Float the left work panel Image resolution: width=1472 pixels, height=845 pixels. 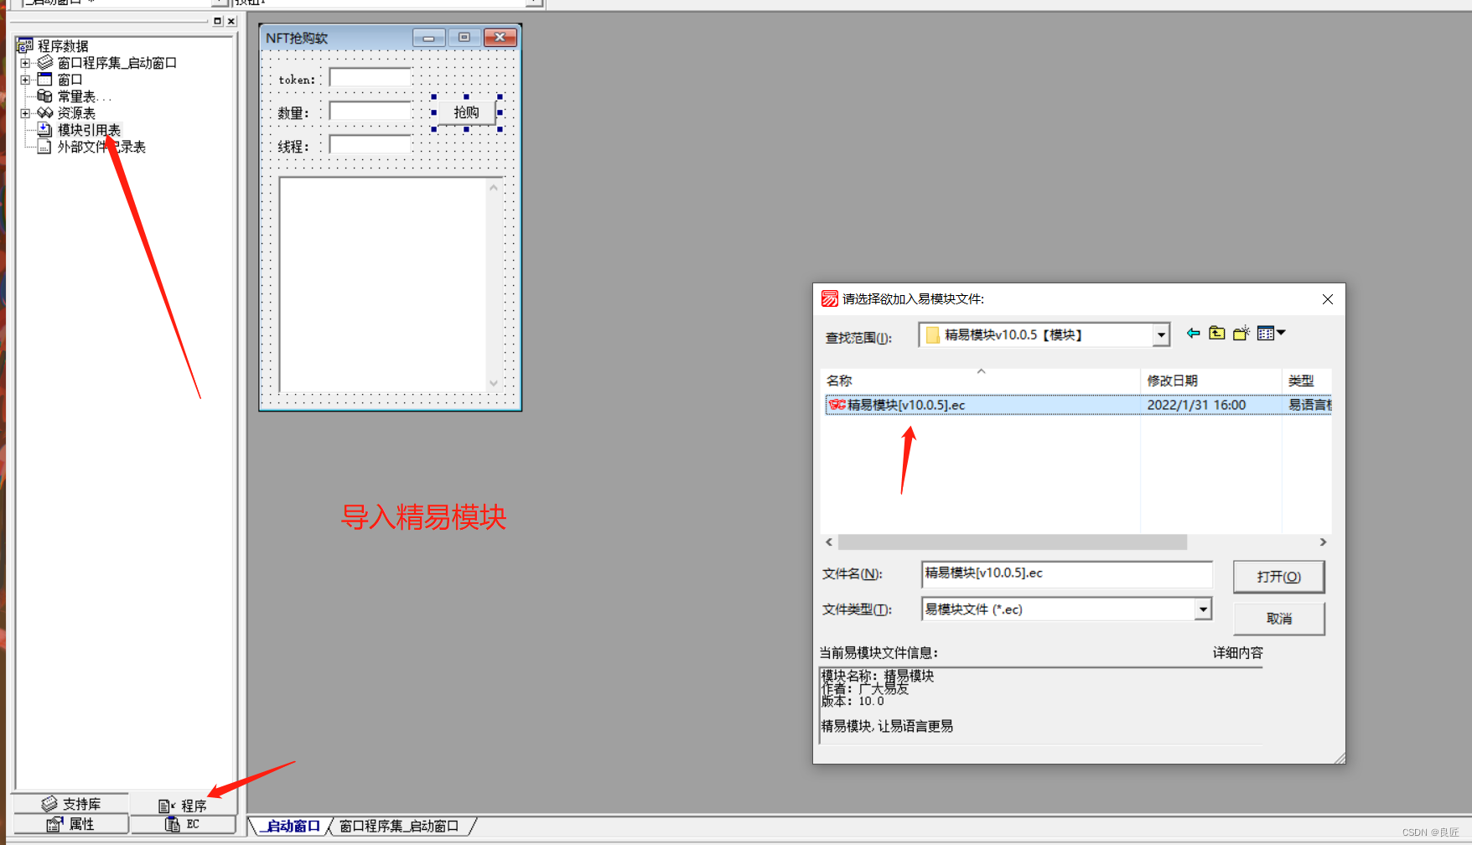click(x=217, y=21)
